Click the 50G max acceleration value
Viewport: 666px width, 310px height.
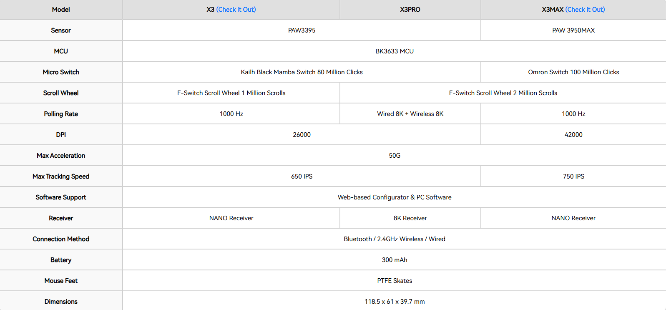395,156
